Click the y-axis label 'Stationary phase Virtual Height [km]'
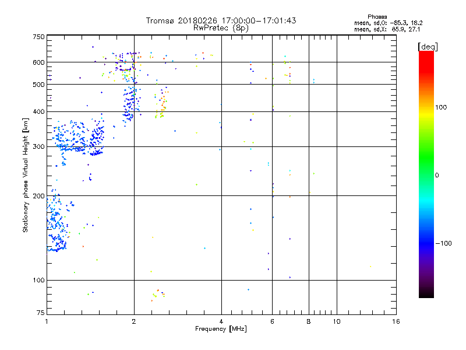This screenshot has height=350, width=466. click(x=25, y=175)
